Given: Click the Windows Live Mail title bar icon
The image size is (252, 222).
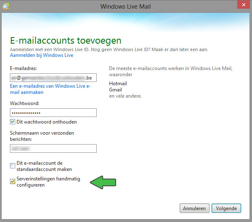Looking at the screenshot, I should tap(6, 7).
